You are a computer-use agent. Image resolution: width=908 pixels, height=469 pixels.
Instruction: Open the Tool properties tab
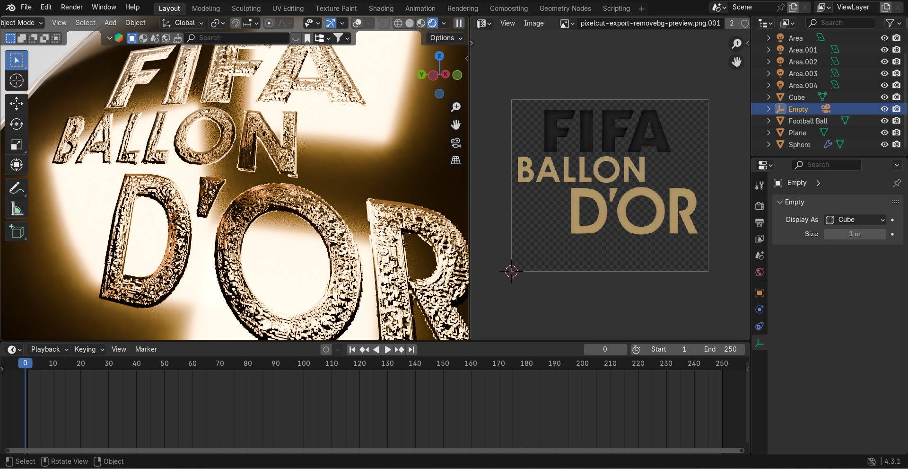pyautogui.click(x=760, y=186)
